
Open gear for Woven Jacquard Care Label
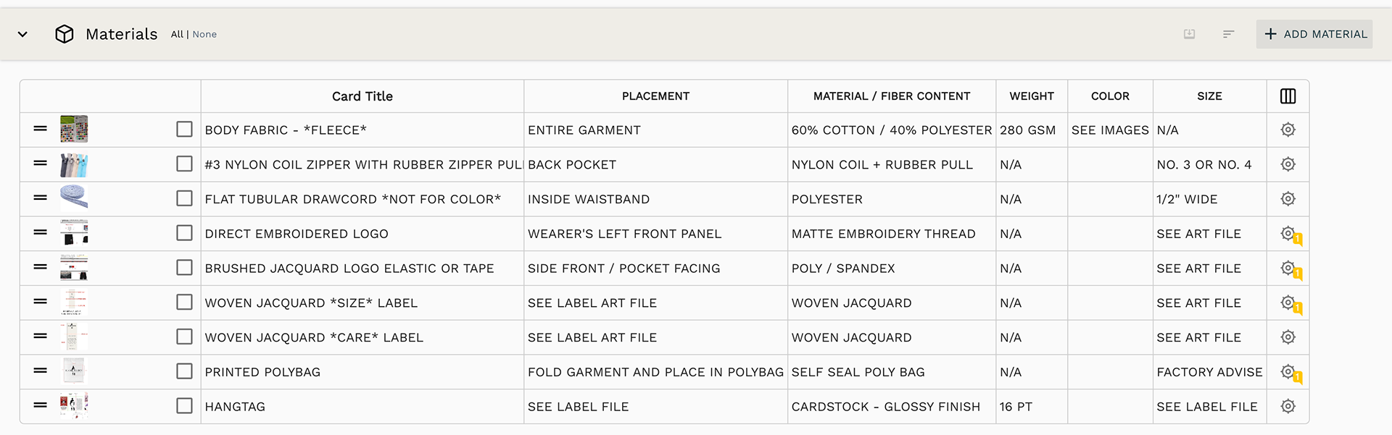click(x=1288, y=337)
